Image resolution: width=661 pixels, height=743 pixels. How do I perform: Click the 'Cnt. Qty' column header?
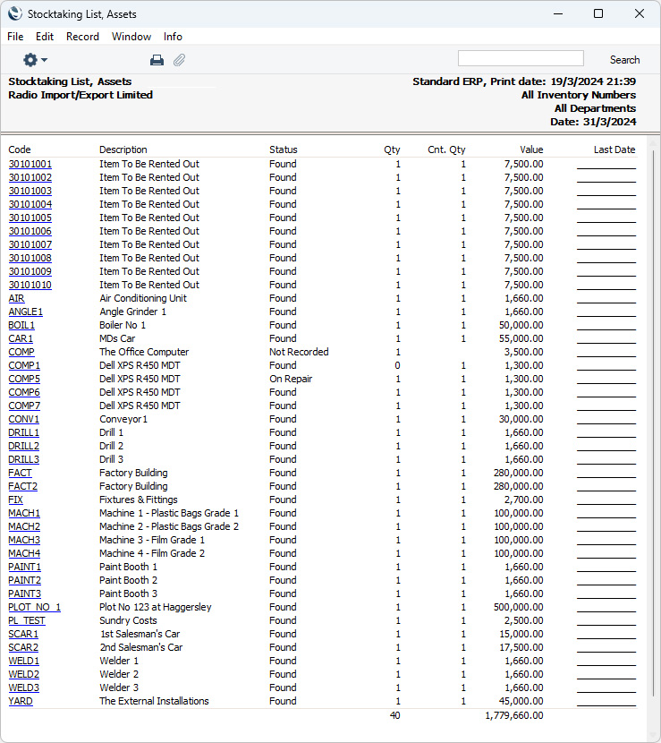tap(446, 149)
